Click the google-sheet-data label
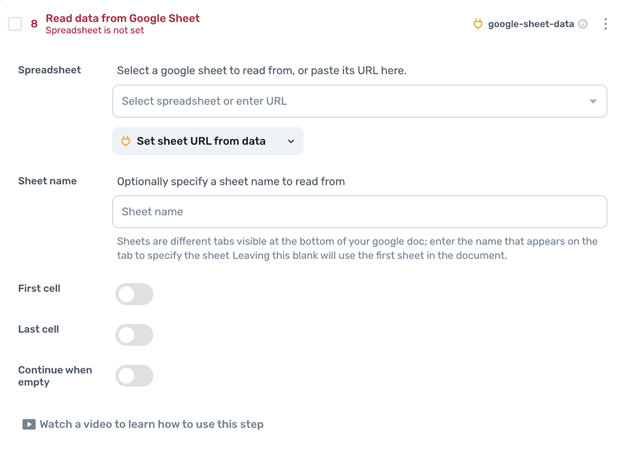 pyautogui.click(x=531, y=24)
